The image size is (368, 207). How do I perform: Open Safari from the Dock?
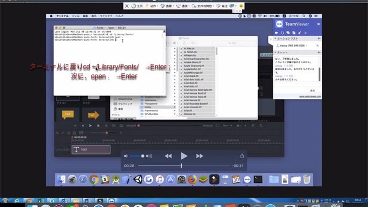point(83,179)
